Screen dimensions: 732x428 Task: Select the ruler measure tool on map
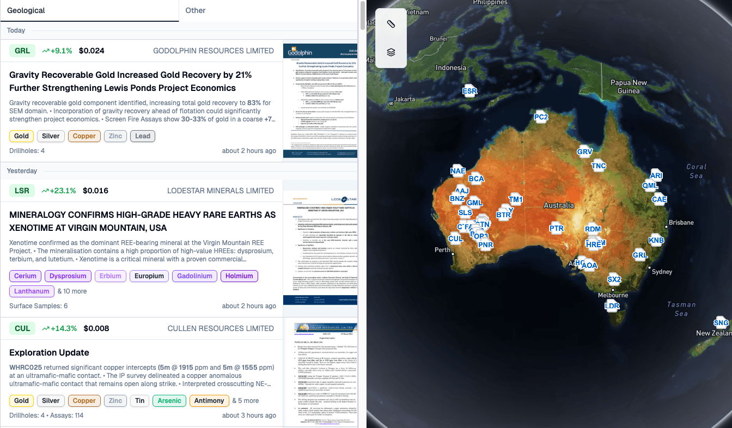[x=391, y=24]
